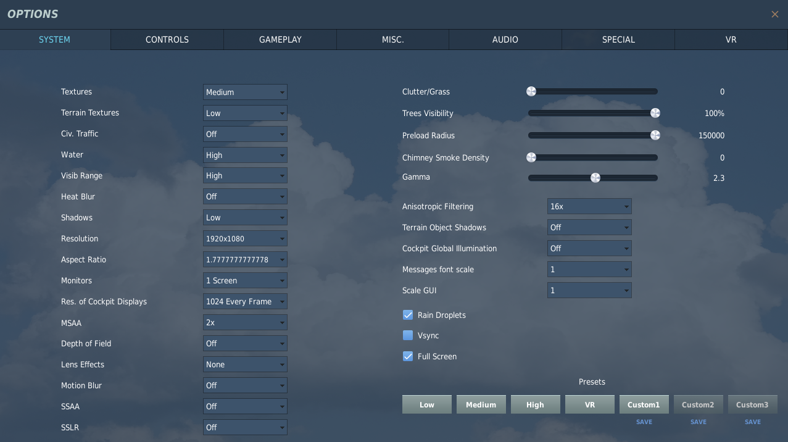
Task: Expand the Terrain Object Shadows dropdown
Action: click(589, 227)
